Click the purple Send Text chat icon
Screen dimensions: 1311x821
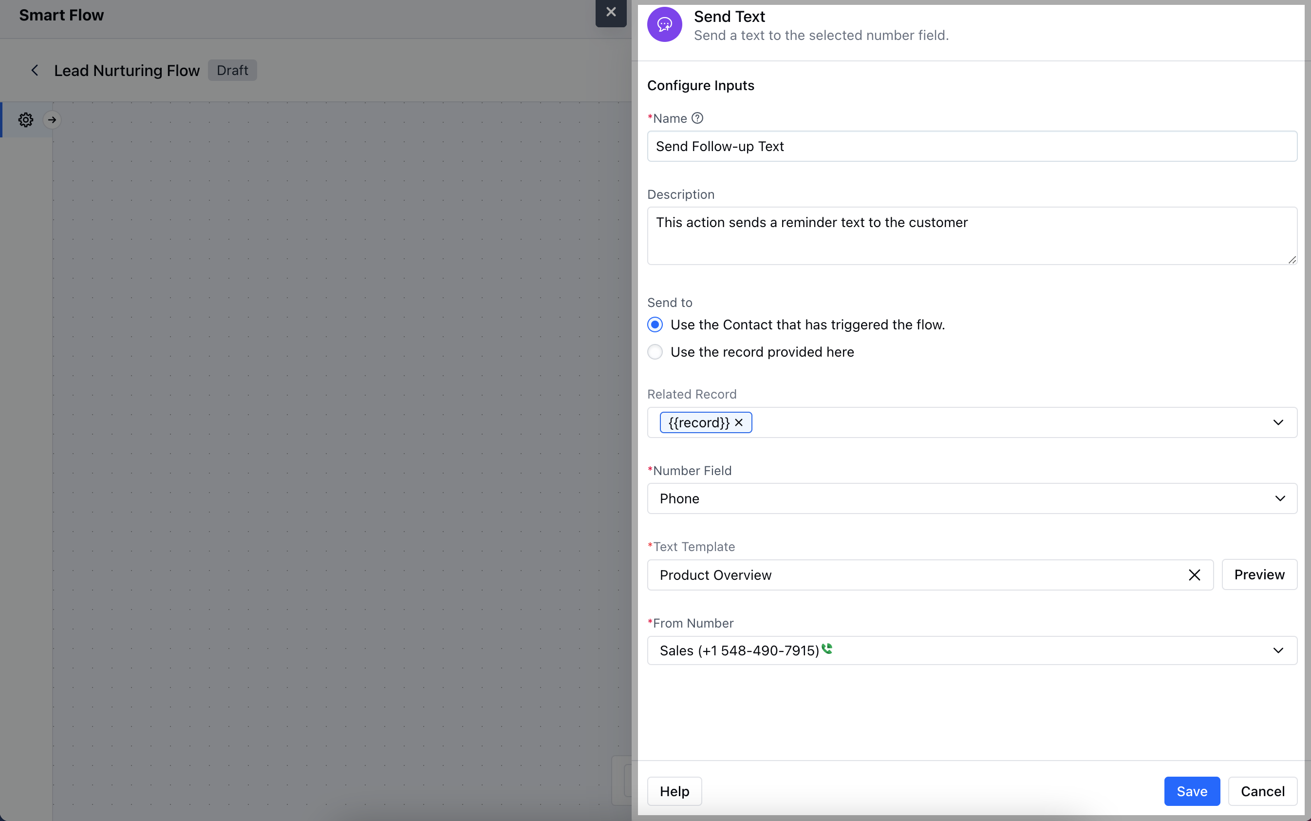coord(664,25)
